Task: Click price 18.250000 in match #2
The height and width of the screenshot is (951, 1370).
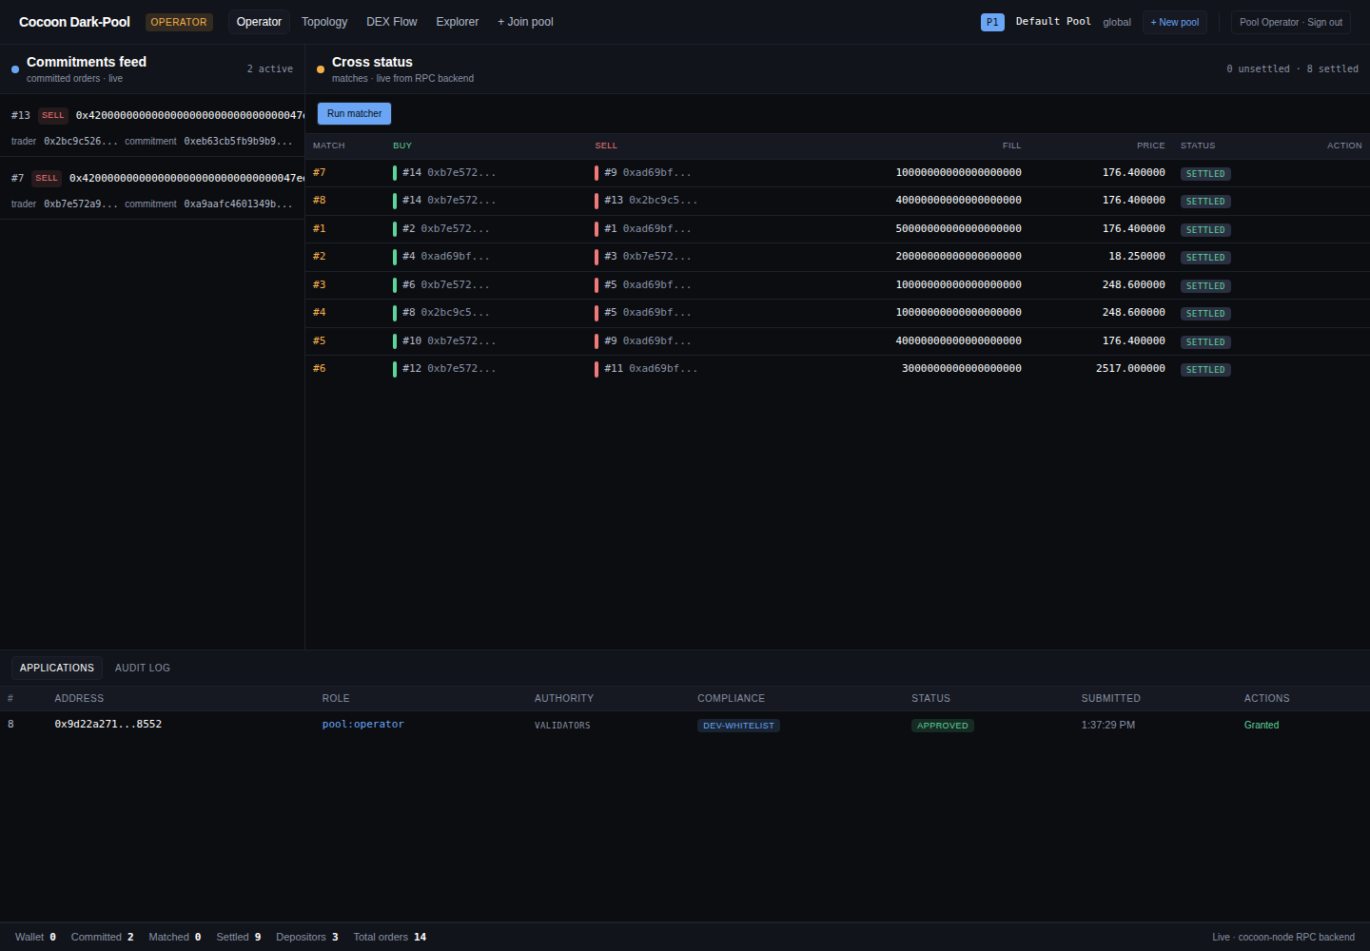Action: point(1137,256)
